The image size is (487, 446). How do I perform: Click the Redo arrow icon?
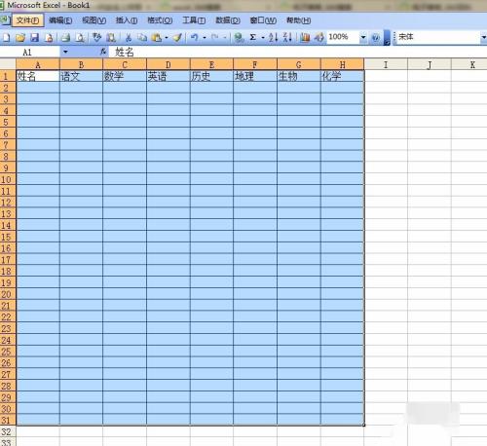point(214,38)
